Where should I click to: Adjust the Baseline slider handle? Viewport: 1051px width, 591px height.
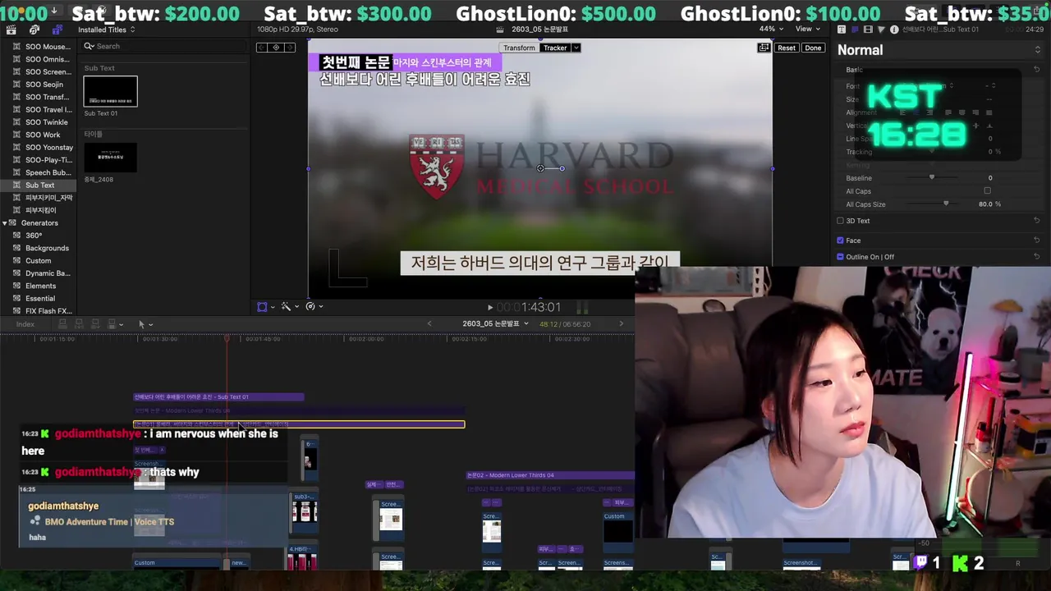pos(931,177)
